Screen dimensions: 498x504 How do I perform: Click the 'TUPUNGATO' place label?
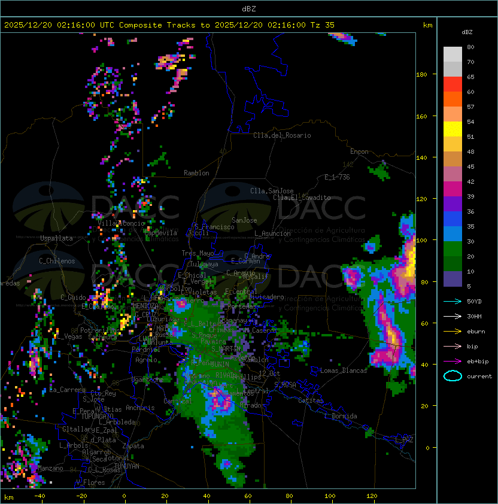[97, 416]
